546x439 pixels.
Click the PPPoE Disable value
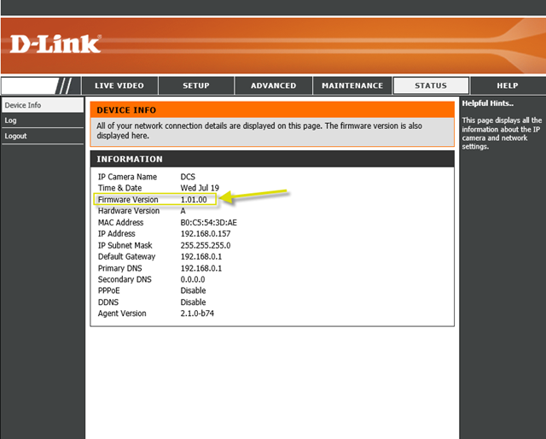(194, 290)
